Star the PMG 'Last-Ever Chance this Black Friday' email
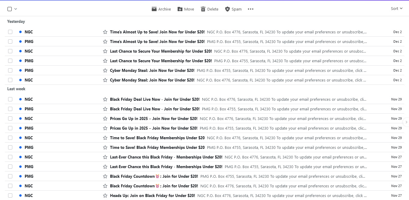The image size is (409, 200). coord(105,167)
